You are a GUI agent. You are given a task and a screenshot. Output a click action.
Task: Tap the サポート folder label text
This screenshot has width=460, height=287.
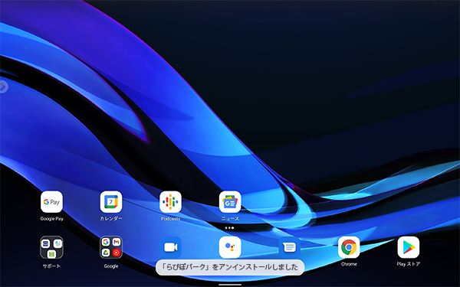(x=51, y=266)
